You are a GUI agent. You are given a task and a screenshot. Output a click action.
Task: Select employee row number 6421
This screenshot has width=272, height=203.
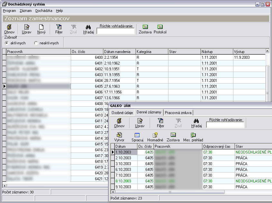56,179
